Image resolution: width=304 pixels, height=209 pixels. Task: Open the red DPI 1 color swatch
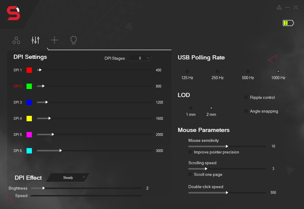29,70
